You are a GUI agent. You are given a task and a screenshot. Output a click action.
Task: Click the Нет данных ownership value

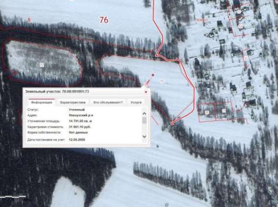tap(78, 132)
